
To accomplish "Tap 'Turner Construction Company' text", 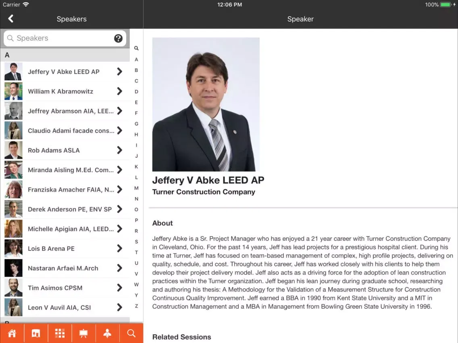I will pos(204,192).
